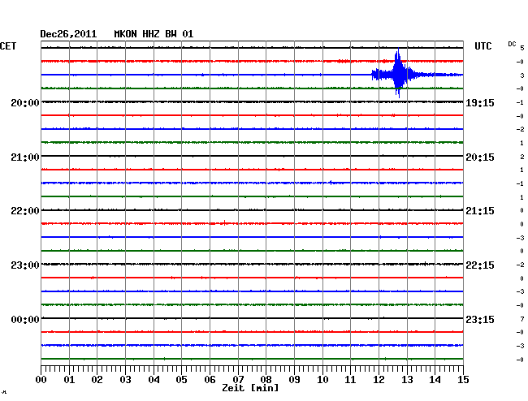Click minute tick label 10
Screen dimensions: 528x401
click(x=322, y=380)
